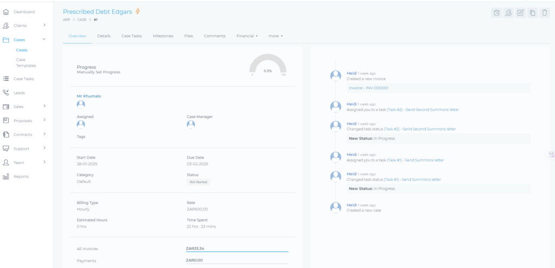Click the progress gauge showing 0.0%
This screenshot has height=268, width=555.
[x=268, y=66]
